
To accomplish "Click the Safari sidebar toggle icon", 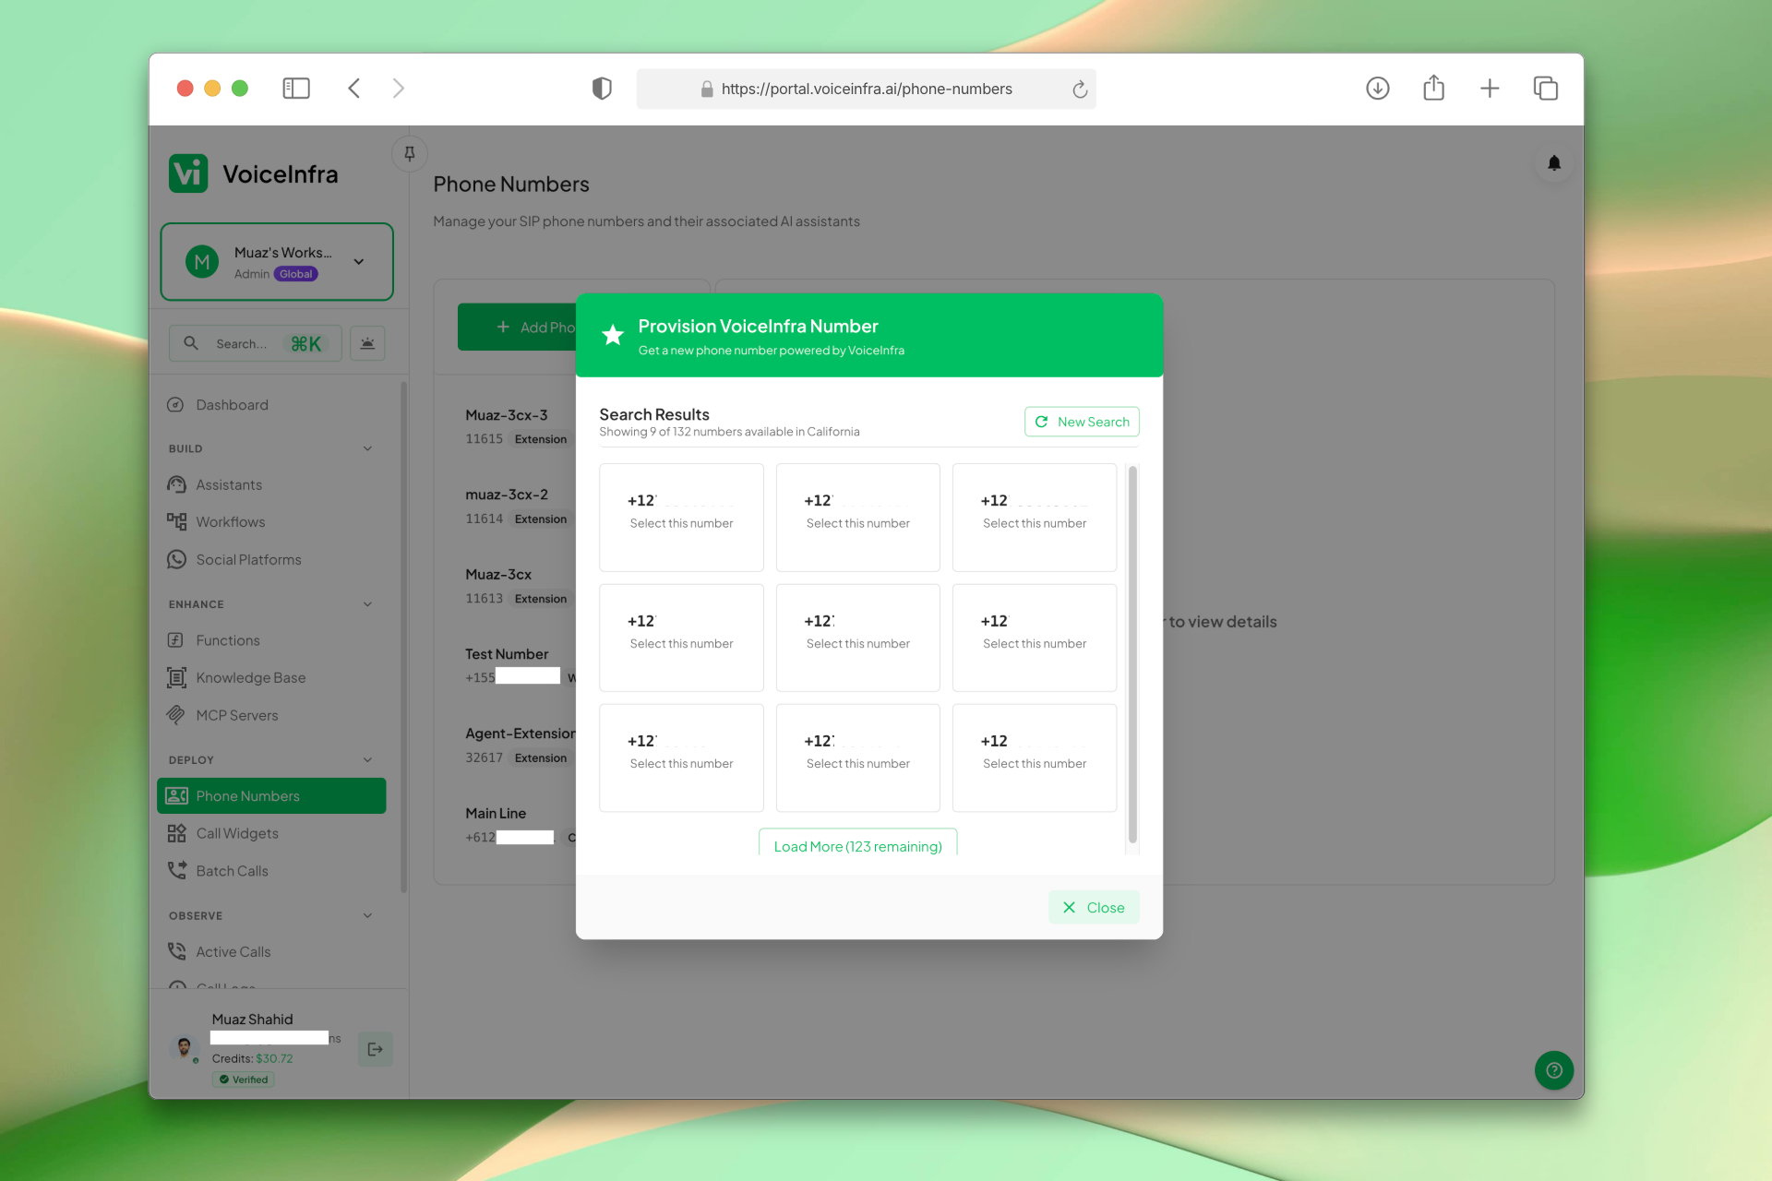I will click(296, 89).
